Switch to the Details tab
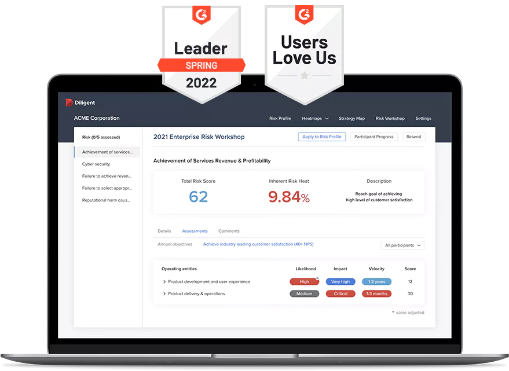The width and height of the screenshot is (509, 371). pos(164,231)
